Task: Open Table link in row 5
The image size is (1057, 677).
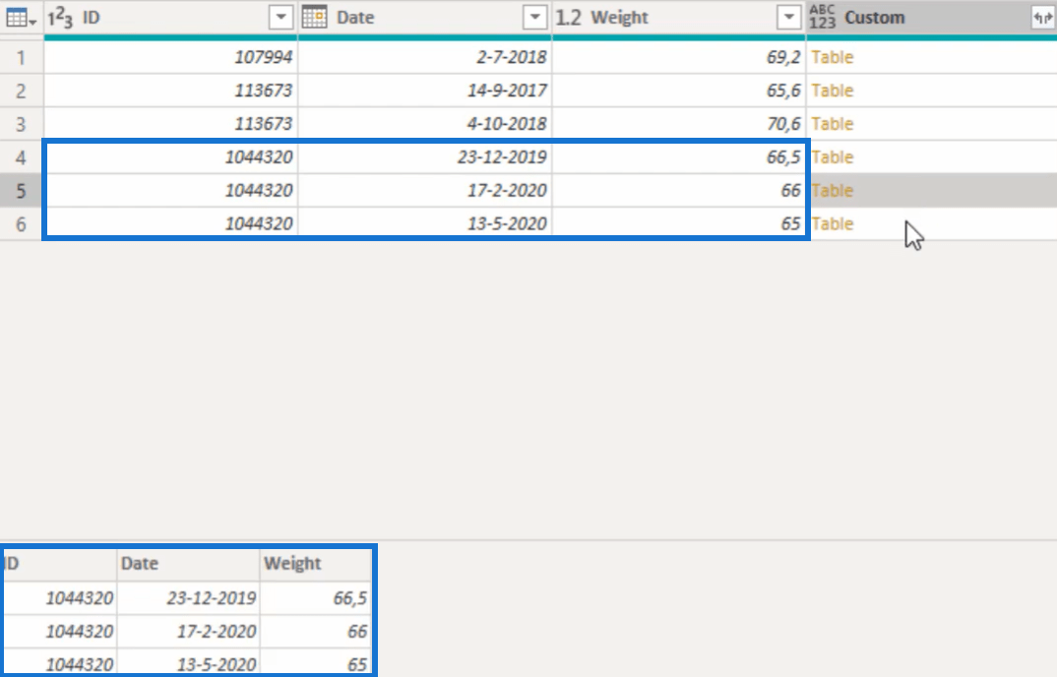Action: coord(832,191)
